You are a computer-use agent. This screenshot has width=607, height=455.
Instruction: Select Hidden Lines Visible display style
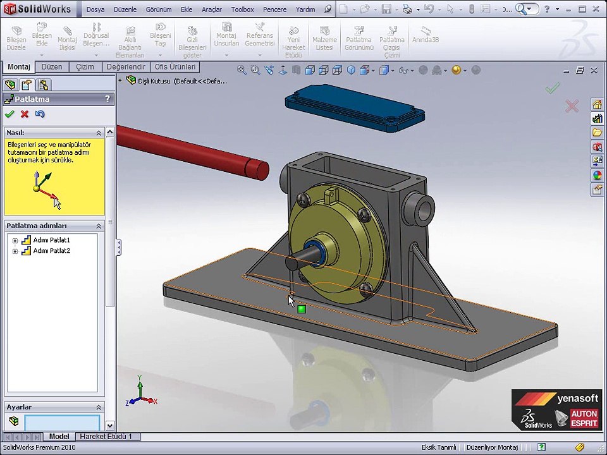pos(324,70)
